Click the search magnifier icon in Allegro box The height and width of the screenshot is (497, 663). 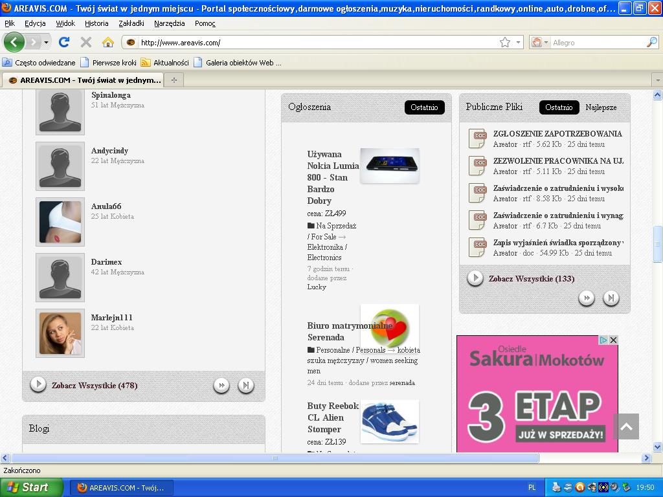[x=651, y=42]
